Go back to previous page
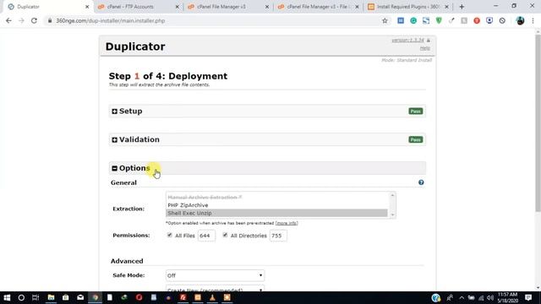541x304 pixels. click(x=8, y=20)
